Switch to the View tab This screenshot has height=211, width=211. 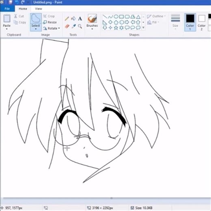pos(39,9)
